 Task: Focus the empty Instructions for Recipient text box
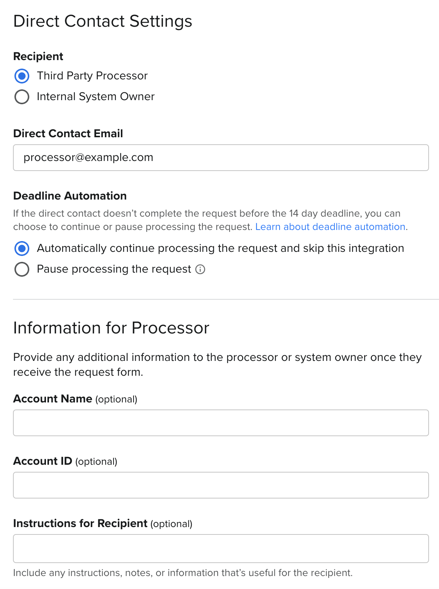coord(221,549)
